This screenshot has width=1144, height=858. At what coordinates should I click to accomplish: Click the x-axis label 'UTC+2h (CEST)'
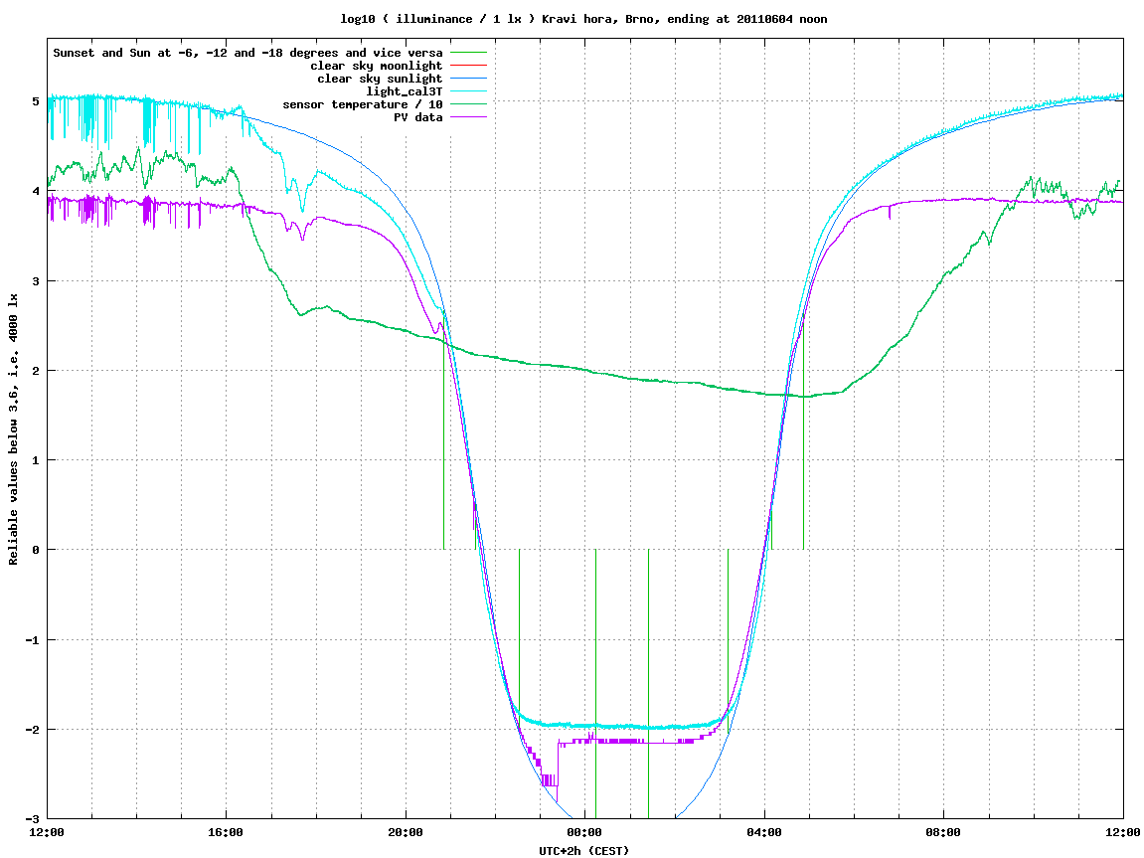tap(583, 851)
